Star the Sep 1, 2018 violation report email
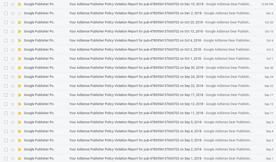Screen dimensions: 276x162 click(x=13, y=158)
